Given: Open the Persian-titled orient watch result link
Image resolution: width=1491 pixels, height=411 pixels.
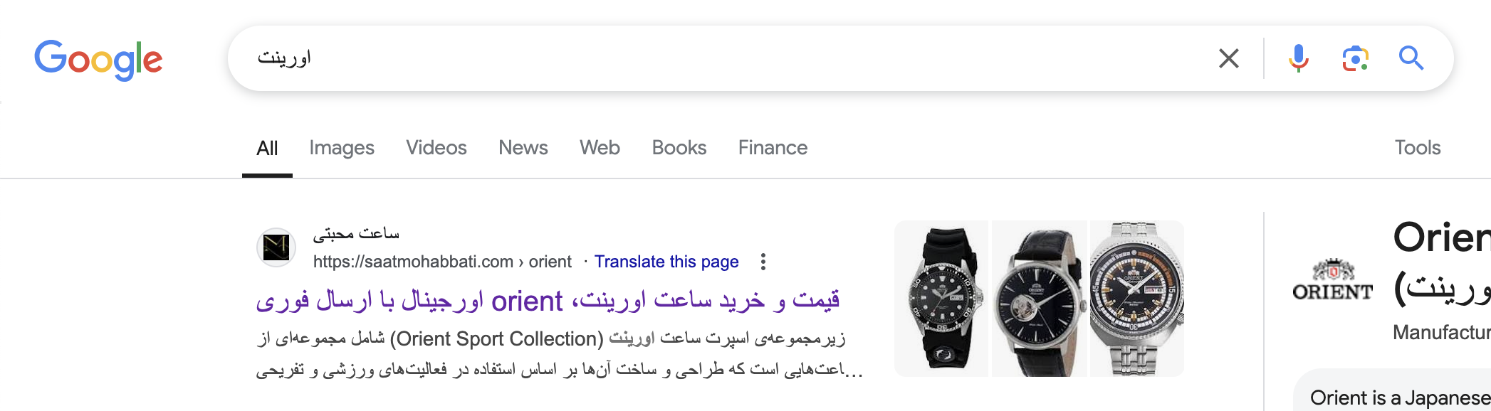Looking at the screenshot, I should (548, 301).
